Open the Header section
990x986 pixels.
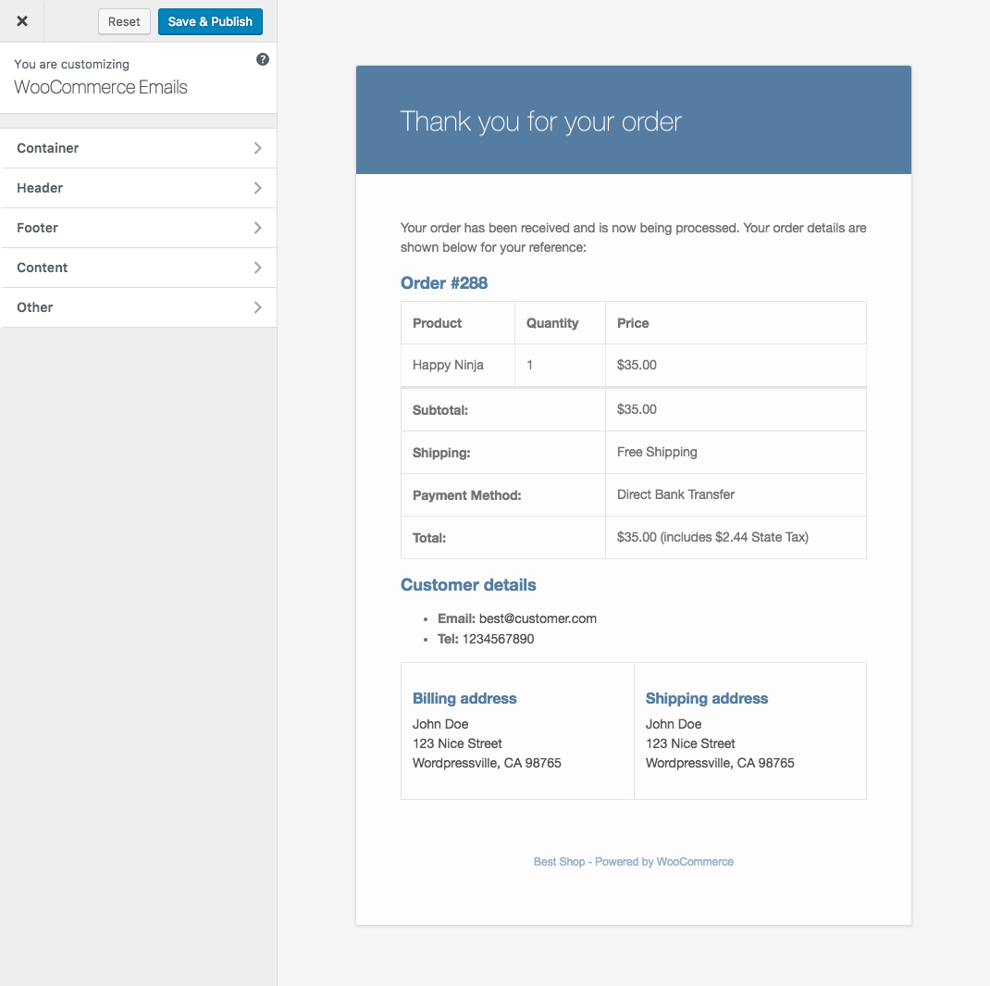138,188
